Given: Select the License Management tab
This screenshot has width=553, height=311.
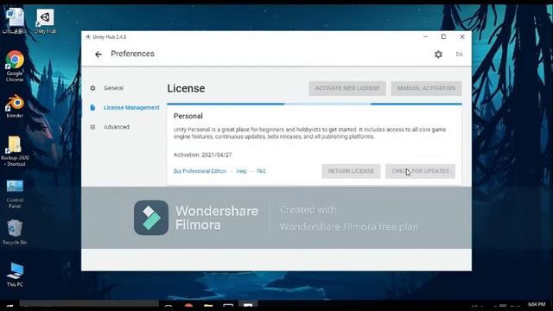Looking at the screenshot, I should click(x=131, y=107).
